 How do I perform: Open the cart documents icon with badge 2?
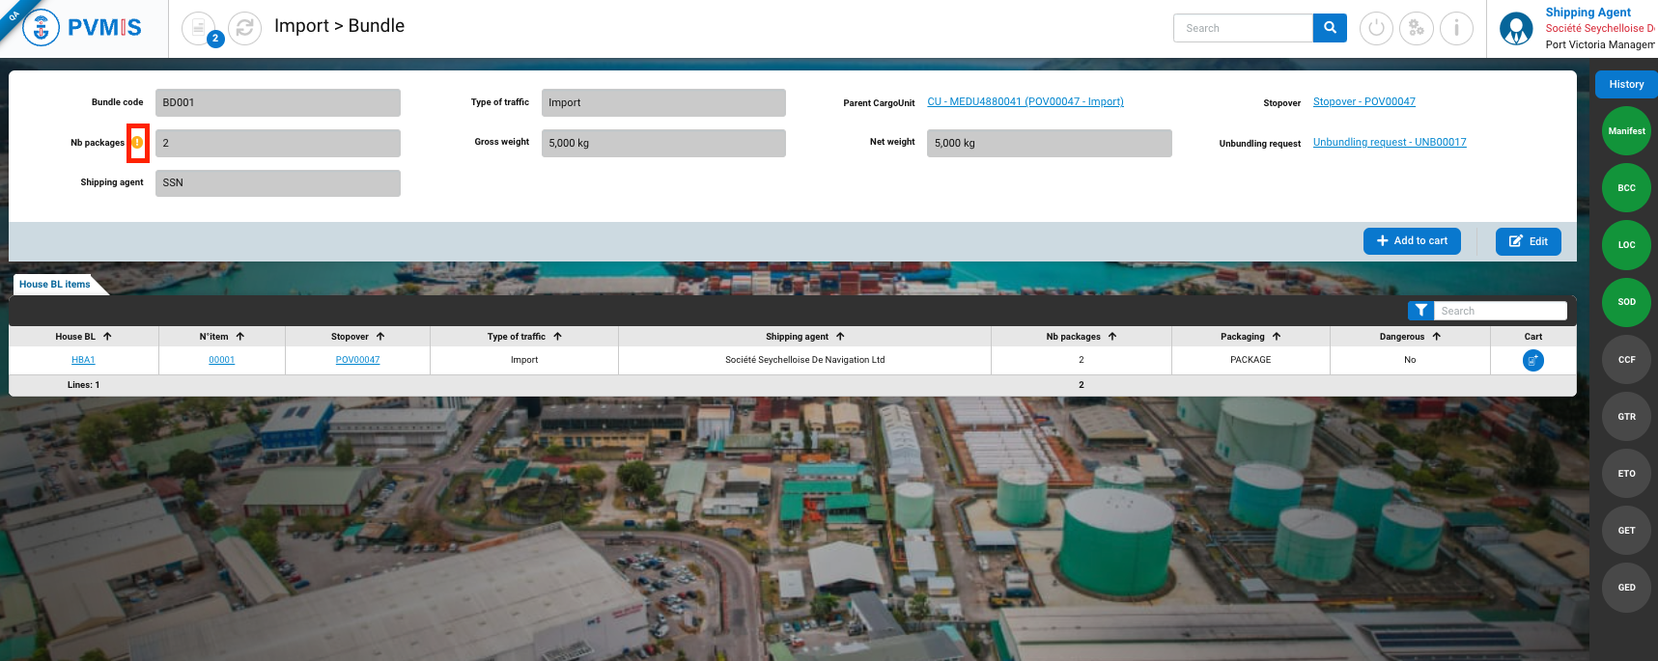pos(200,28)
